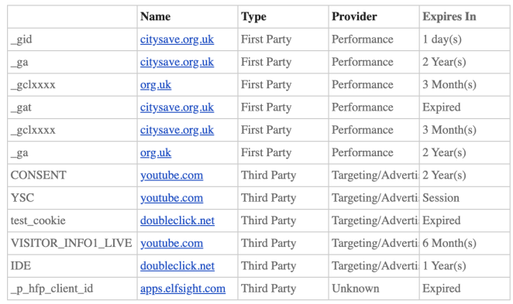Open youtube.com link for VISITOR_INFO1_LIVE

tap(172, 243)
